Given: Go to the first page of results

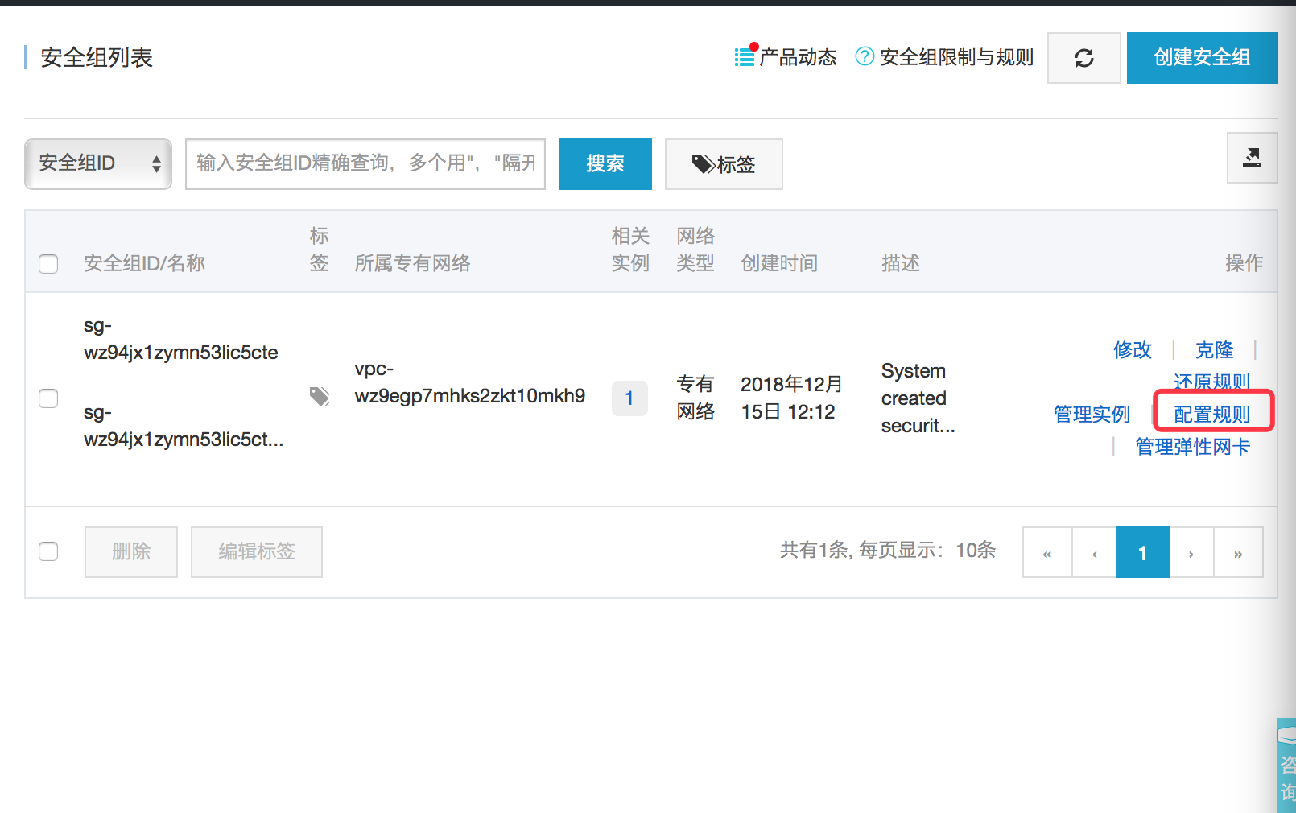Looking at the screenshot, I should pos(1047,553).
